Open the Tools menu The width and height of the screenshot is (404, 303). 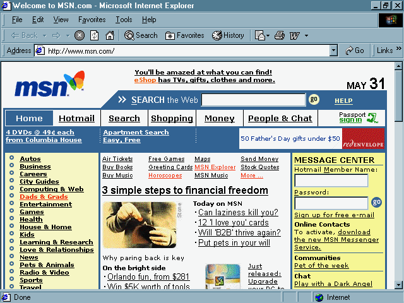pyautogui.click(x=124, y=20)
